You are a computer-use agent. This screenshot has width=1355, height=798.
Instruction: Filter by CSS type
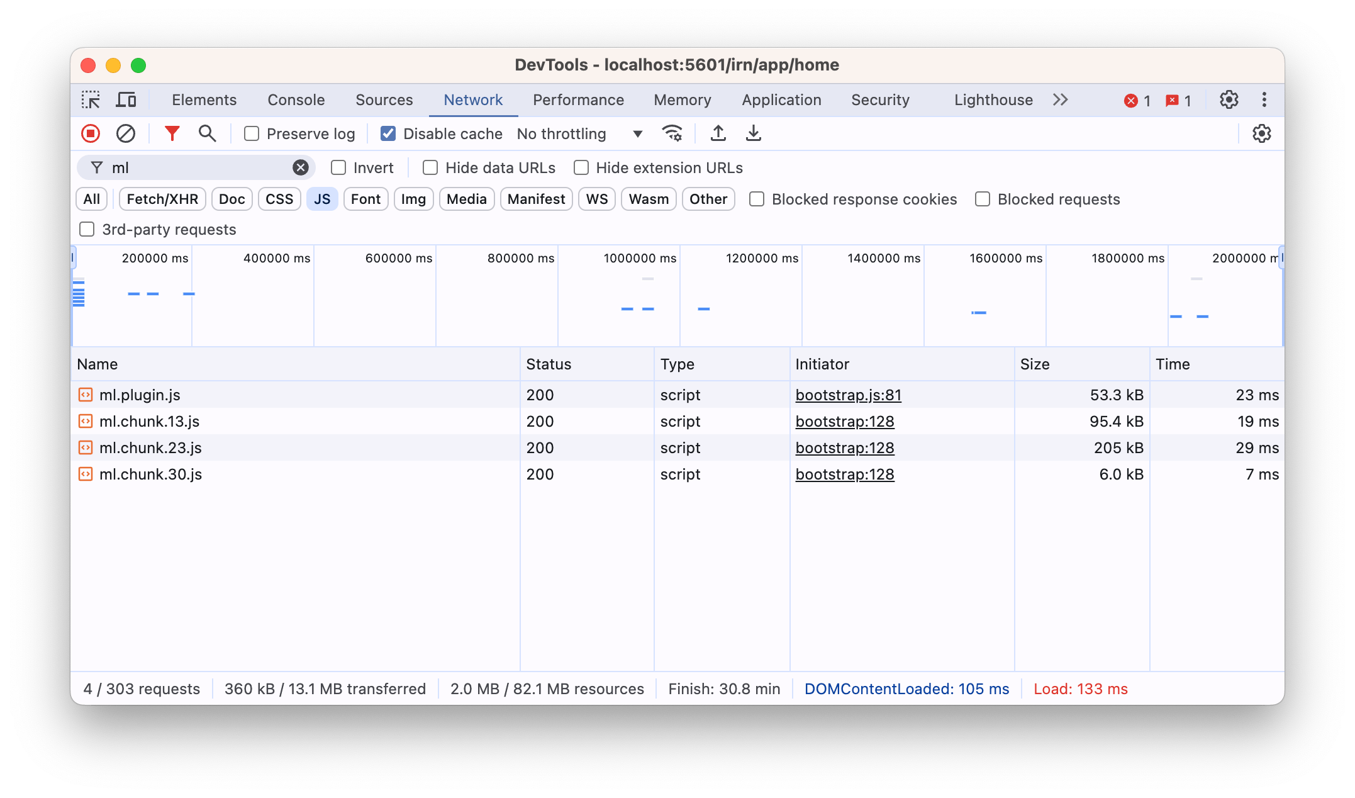(279, 199)
